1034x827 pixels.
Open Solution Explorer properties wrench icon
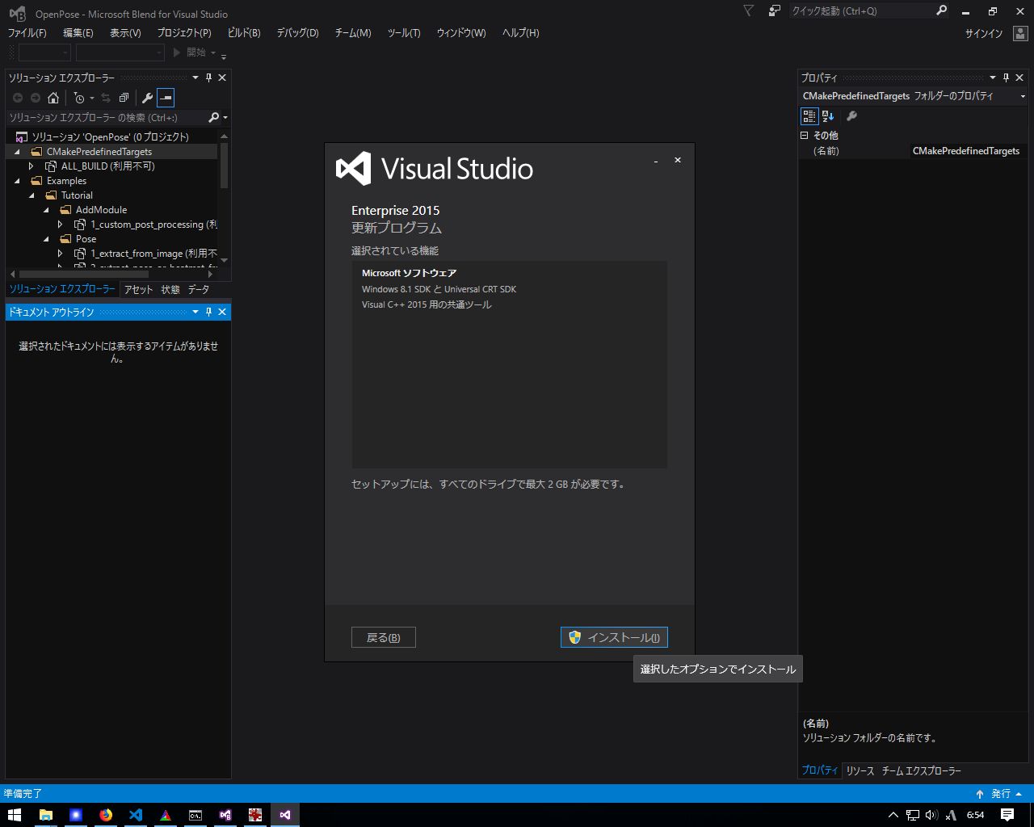147,98
